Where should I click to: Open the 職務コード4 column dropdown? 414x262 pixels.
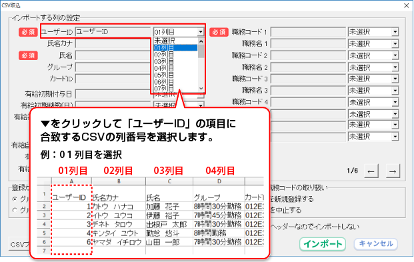click(395, 102)
